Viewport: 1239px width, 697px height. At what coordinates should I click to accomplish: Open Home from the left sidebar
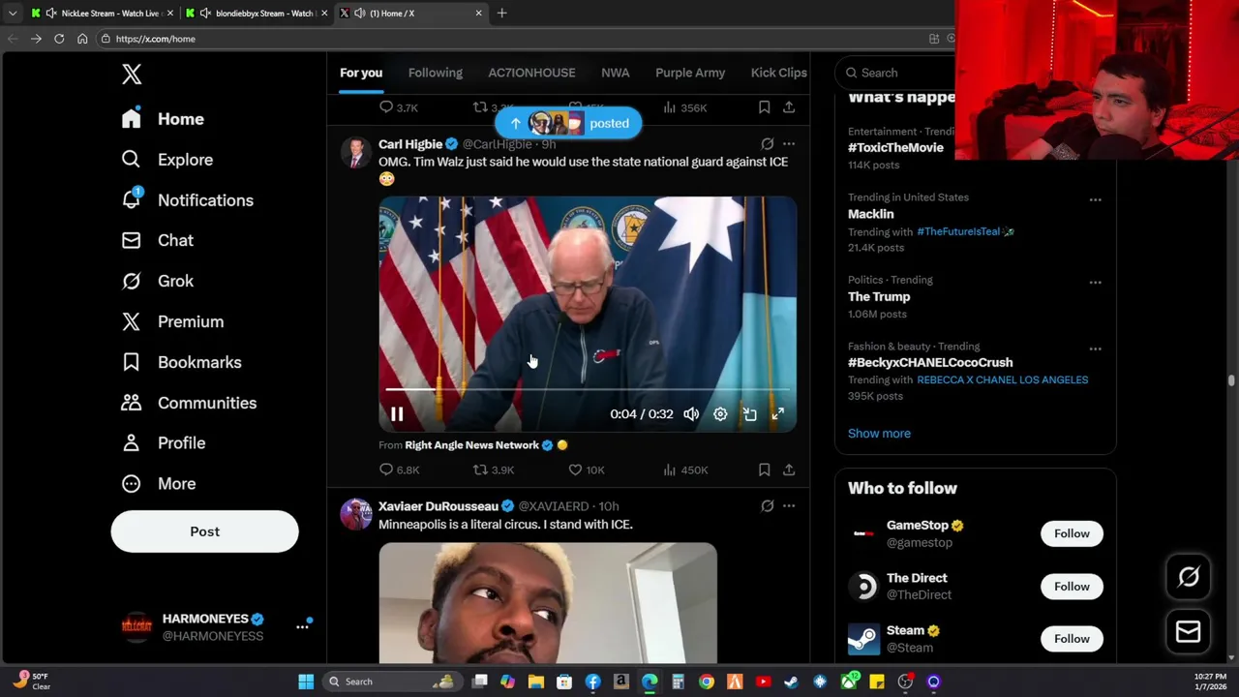click(164, 119)
